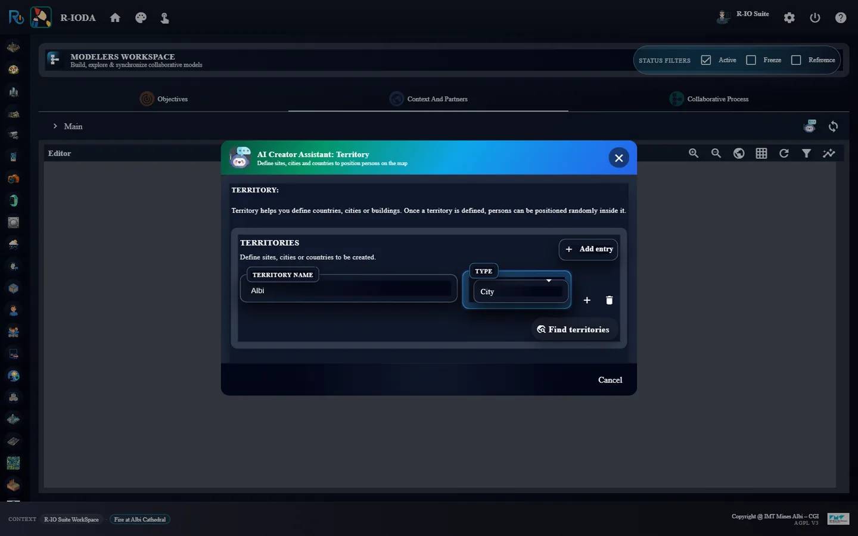Toggle the grid icon in editor toolbar
The image size is (858, 536).
pyautogui.click(x=761, y=154)
